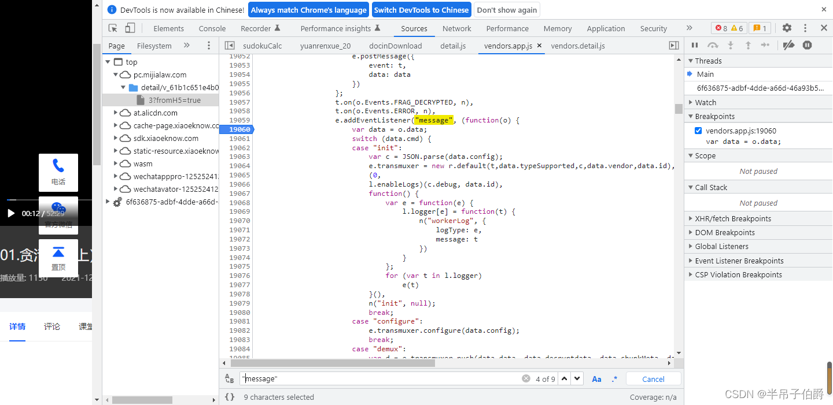833x405 pixels.
Task: Pause script execution button
Action: click(695, 45)
